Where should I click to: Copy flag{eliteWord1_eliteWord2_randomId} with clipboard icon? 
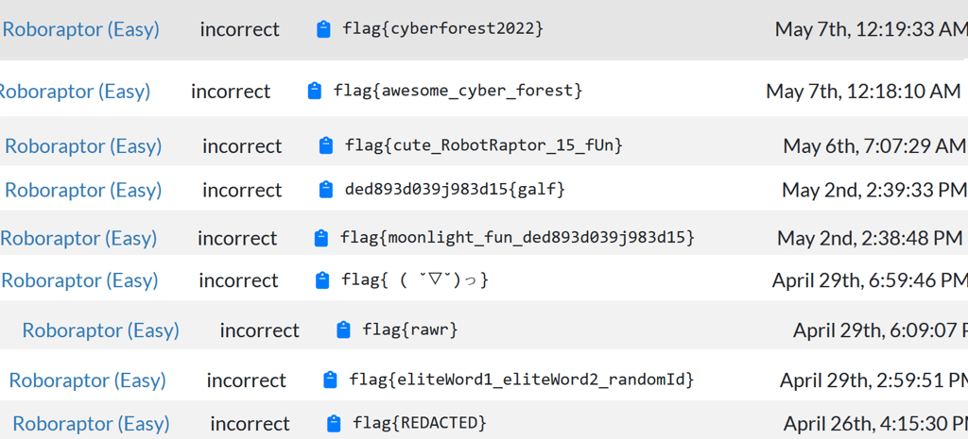(x=330, y=380)
